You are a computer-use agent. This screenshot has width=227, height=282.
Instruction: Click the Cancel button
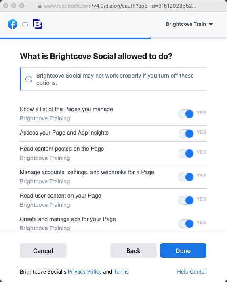tap(43, 250)
